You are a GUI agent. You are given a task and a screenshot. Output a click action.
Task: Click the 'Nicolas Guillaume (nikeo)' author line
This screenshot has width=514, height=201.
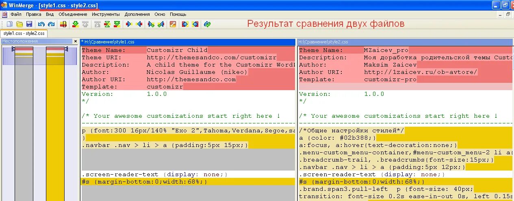pos(188,72)
